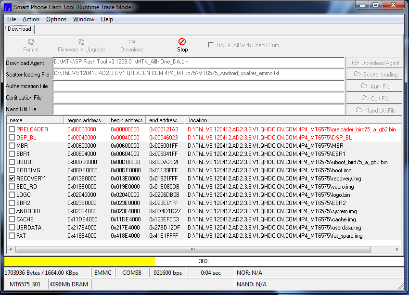Click the Nand Util File button
The width and height of the screenshot is (409, 295).
coord(374,110)
